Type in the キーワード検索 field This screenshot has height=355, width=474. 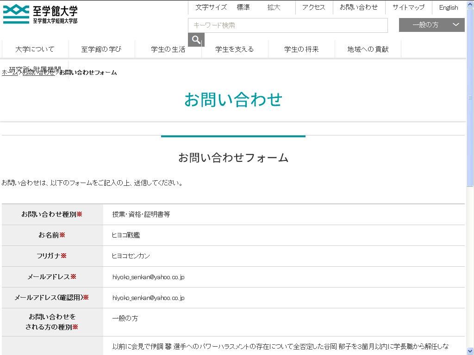287,25
